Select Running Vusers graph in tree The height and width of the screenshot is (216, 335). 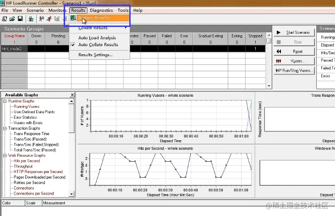(27, 106)
